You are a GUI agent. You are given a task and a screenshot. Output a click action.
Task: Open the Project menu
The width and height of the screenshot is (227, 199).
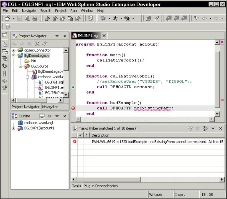(x=60, y=11)
